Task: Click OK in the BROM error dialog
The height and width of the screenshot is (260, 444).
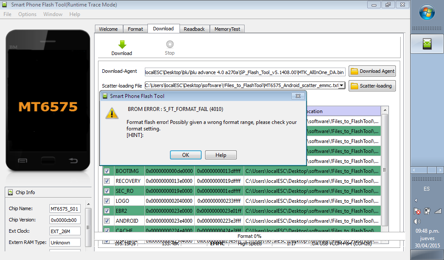Action: (x=186, y=155)
